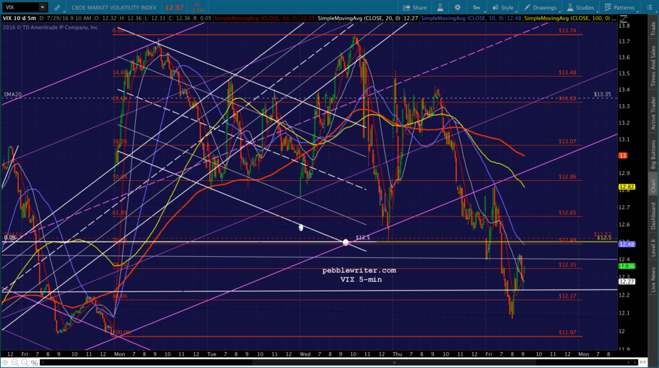Select the Chart sidebar tab
This screenshot has width=659, height=368.
tap(653, 186)
